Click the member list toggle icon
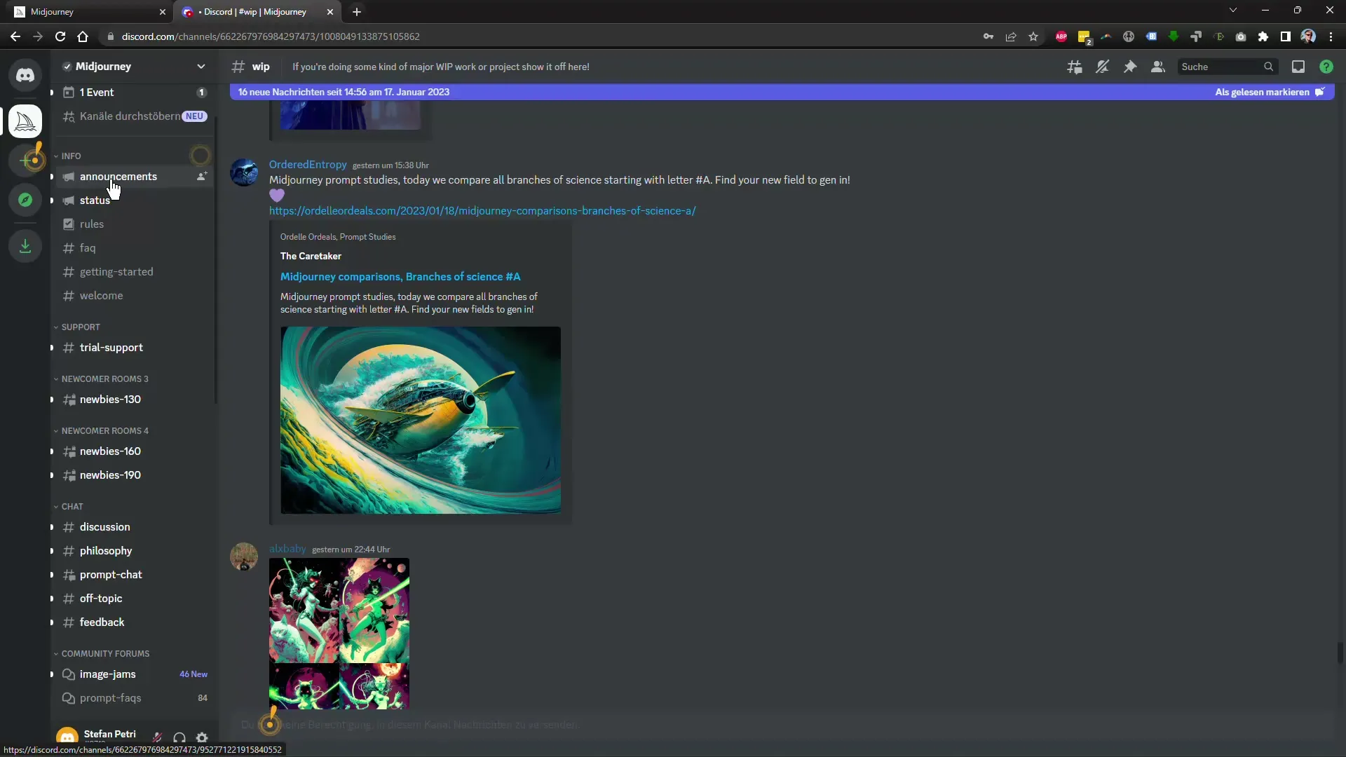The width and height of the screenshot is (1346, 757). (x=1157, y=66)
